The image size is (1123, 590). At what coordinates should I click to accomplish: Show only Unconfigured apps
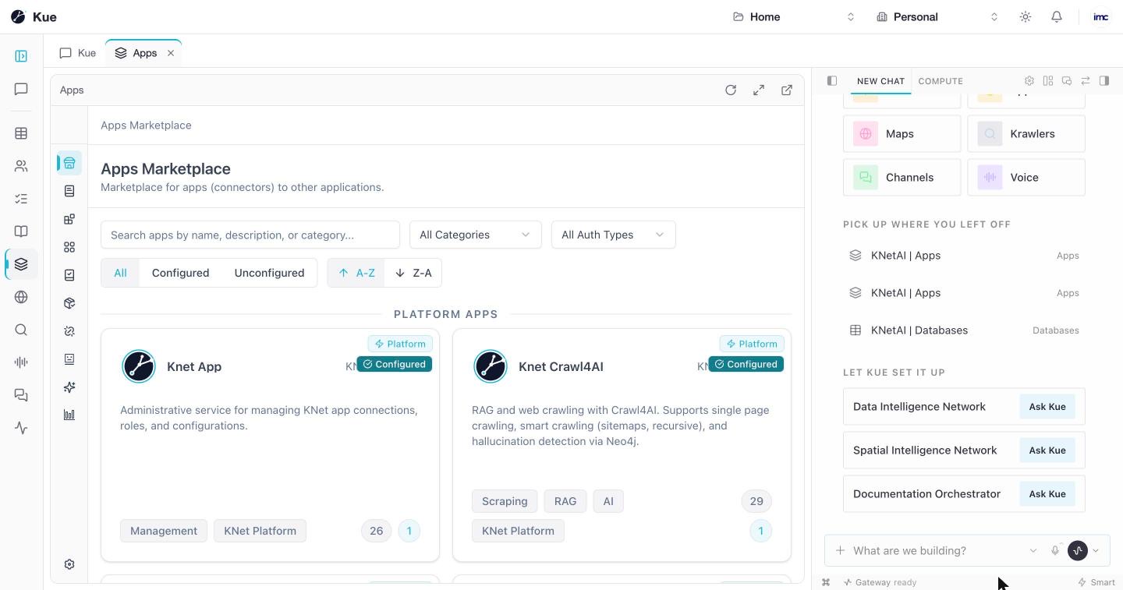(x=269, y=273)
